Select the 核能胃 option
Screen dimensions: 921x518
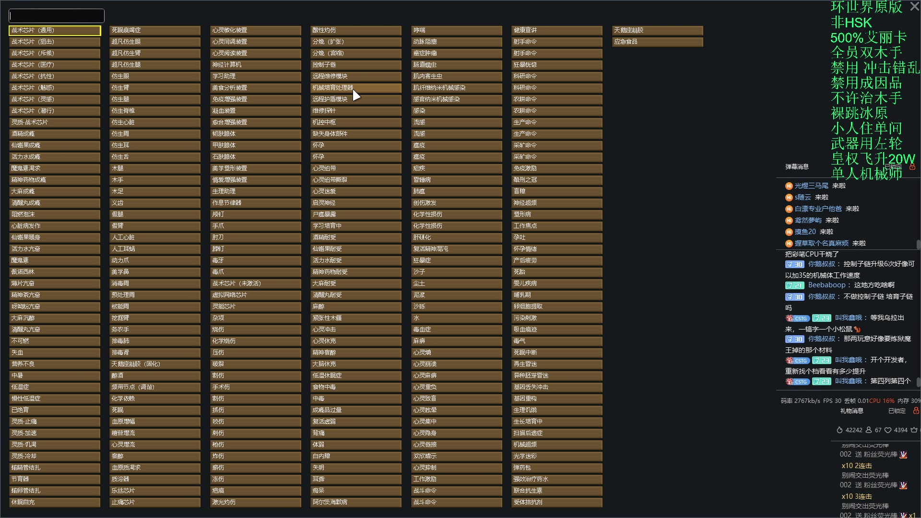click(x=155, y=306)
